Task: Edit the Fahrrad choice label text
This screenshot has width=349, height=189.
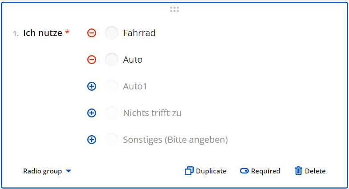Action: pyautogui.click(x=139, y=33)
